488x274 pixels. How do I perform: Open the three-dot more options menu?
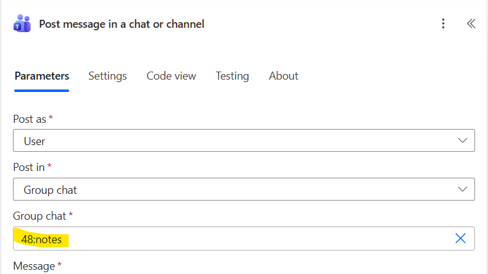tap(443, 24)
